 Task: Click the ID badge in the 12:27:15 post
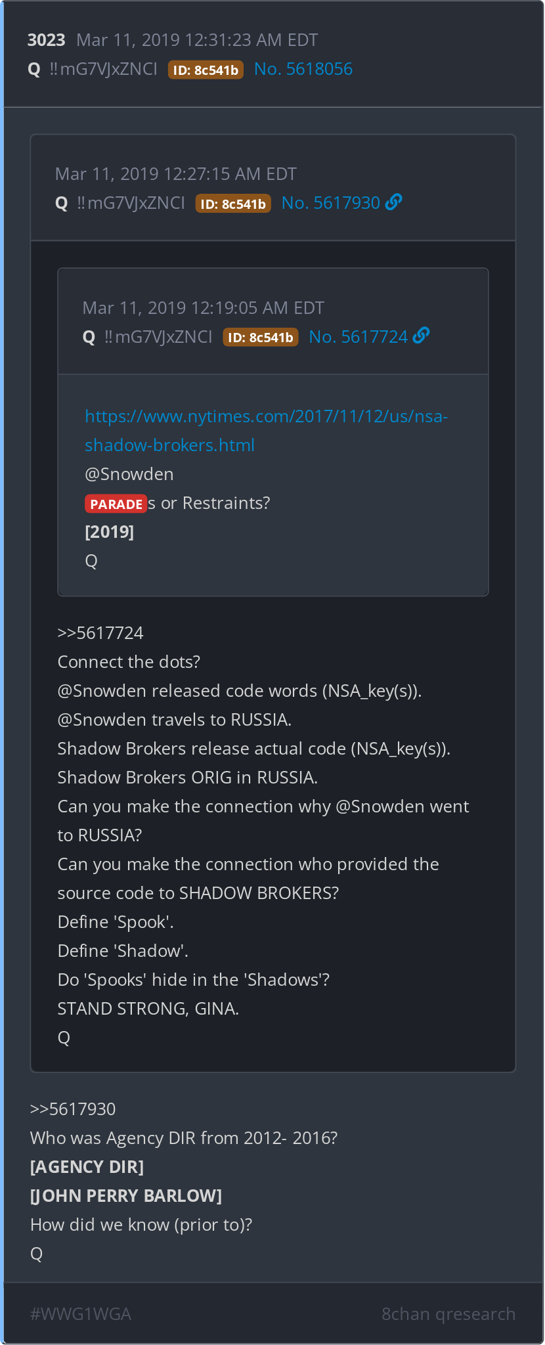(233, 204)
